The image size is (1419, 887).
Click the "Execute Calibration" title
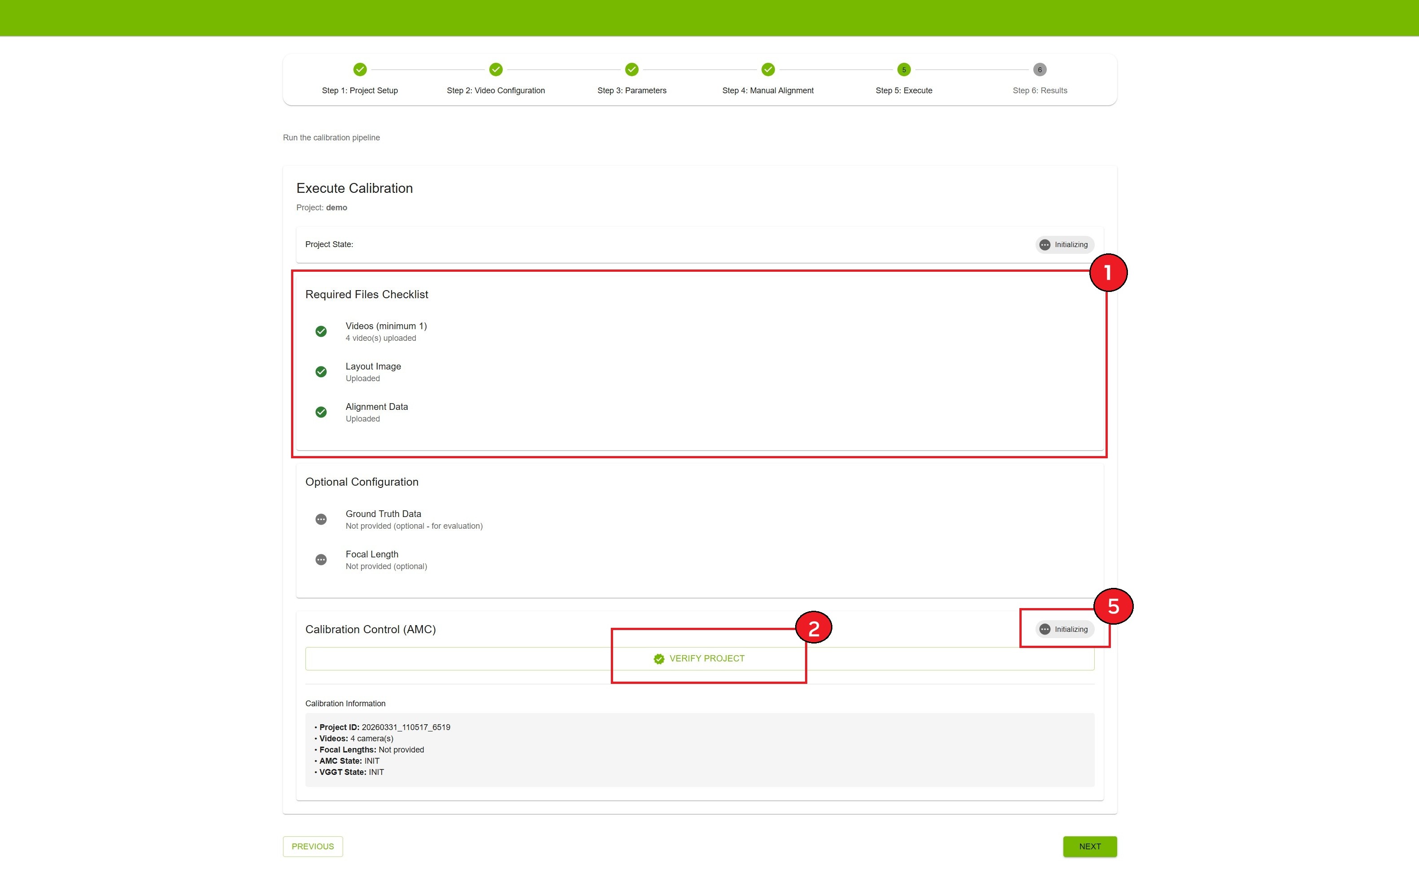pos(354,188)
